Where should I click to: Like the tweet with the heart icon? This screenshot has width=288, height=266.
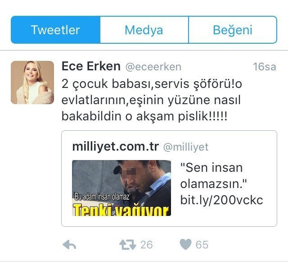(x=185, y=244)
